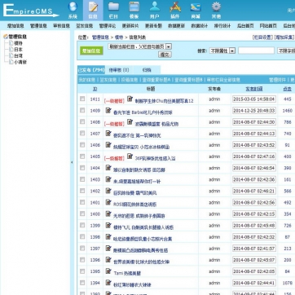This screenshot has height=295, width=295.
Task: Click the edit icon for row ID 1401
Action: click(108, 202)
